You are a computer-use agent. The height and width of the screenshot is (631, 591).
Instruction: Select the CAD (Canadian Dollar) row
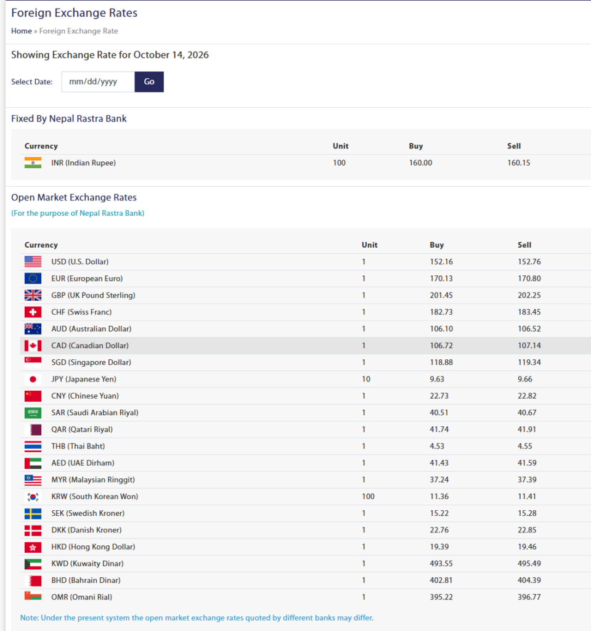click(306, 346)
